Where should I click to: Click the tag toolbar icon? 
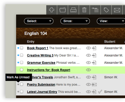[106, 10]
